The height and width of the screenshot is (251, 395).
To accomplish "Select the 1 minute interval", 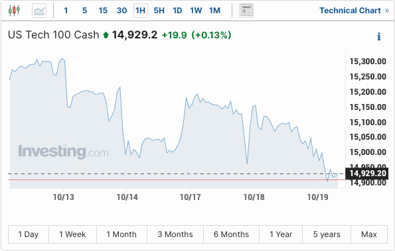I will (66, 11).
